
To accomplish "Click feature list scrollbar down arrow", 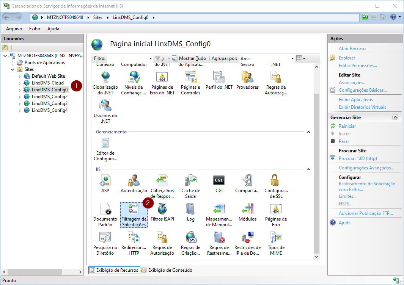I will pos(316,257).
